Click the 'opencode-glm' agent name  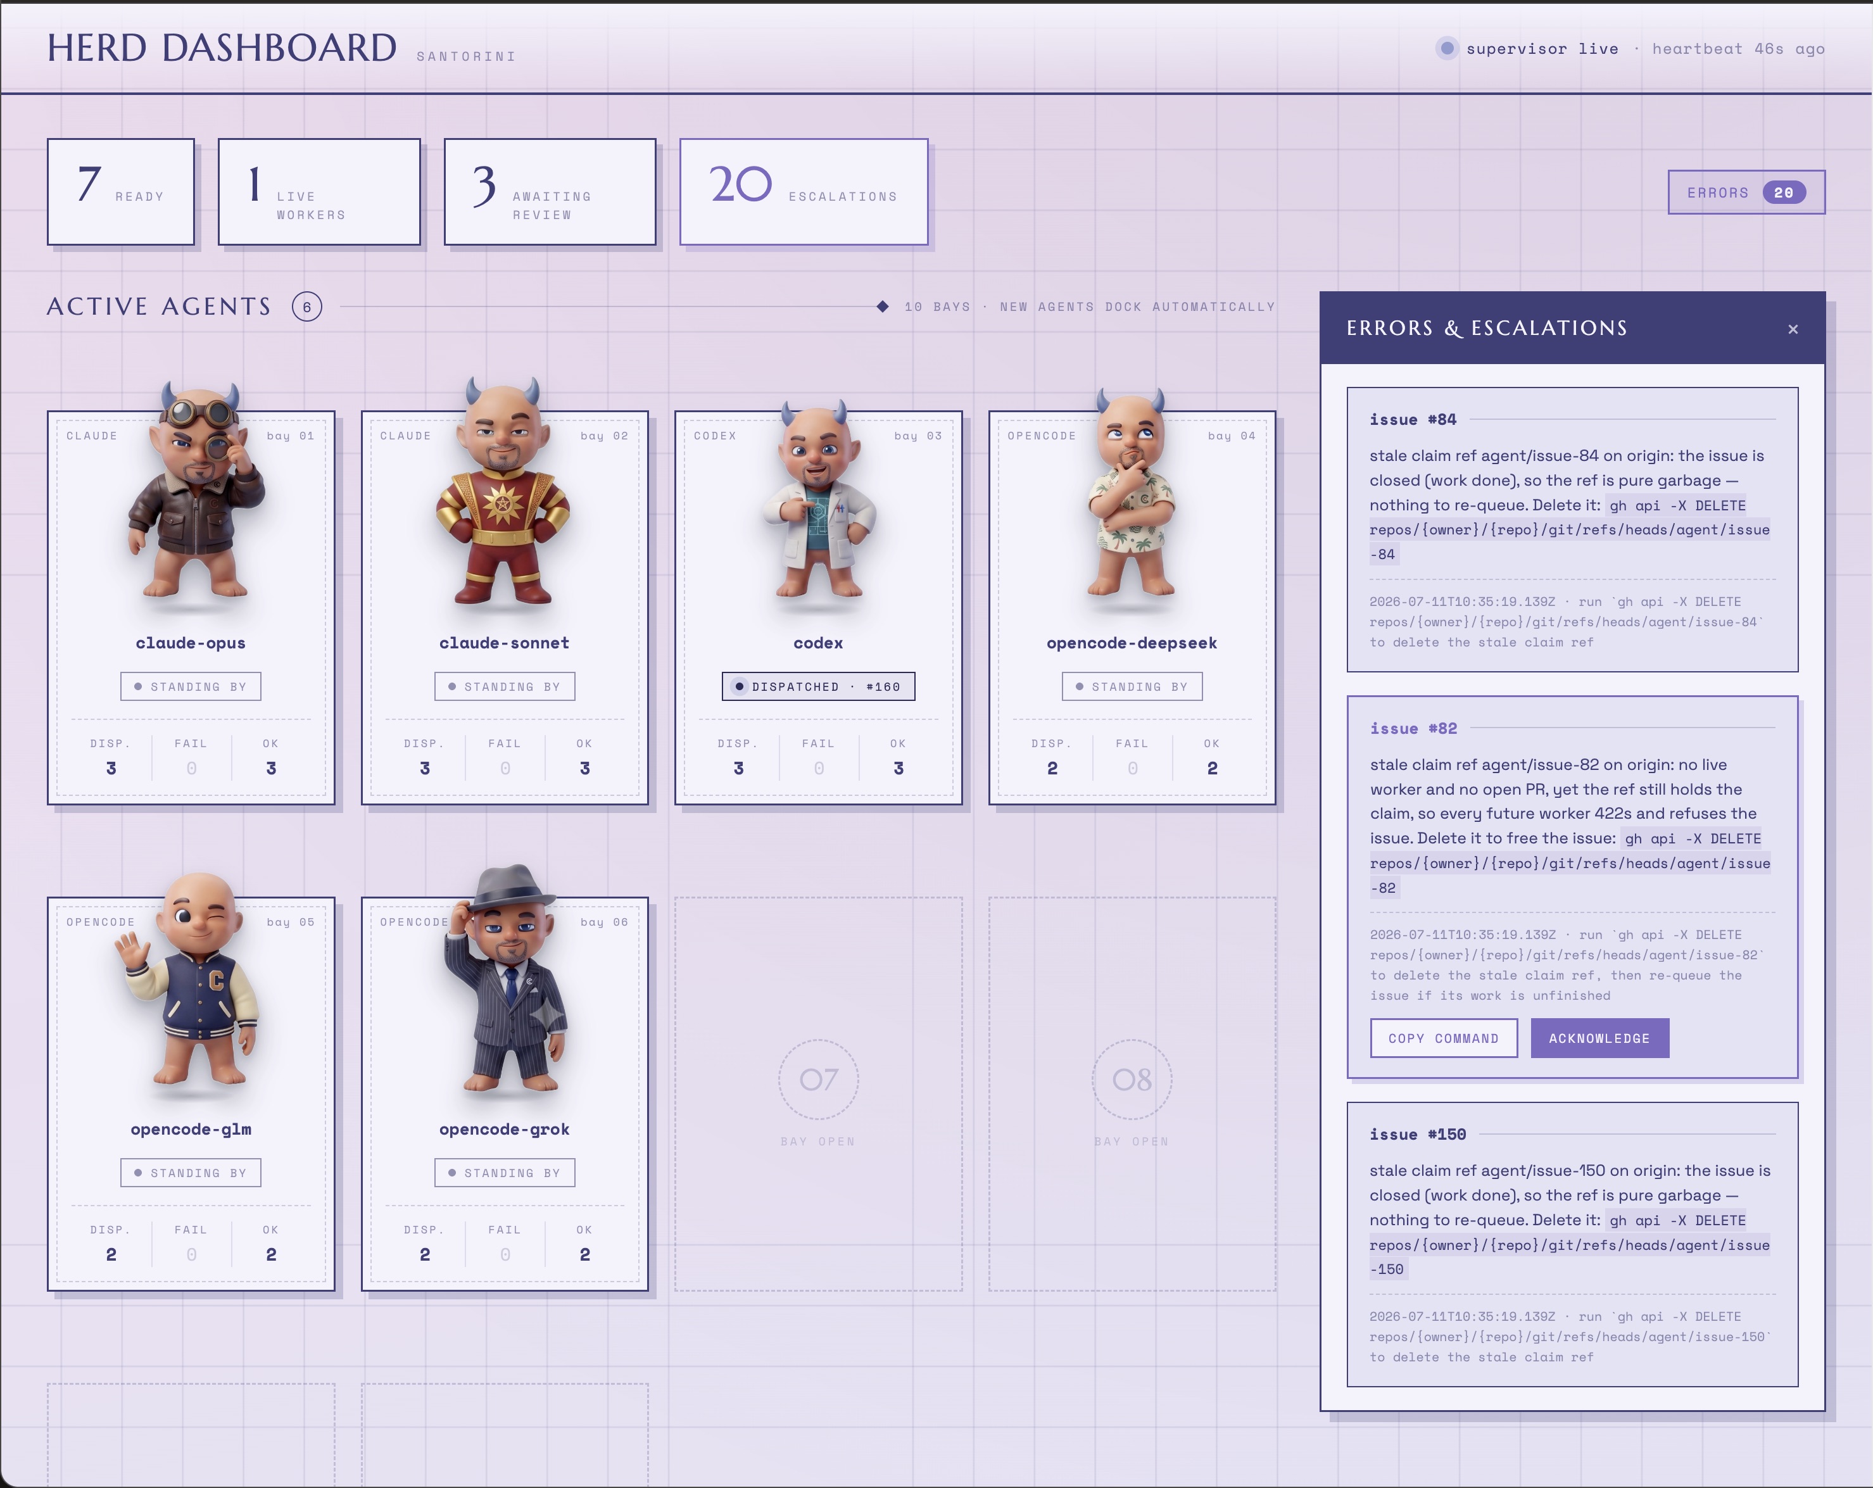[190, 1129]
